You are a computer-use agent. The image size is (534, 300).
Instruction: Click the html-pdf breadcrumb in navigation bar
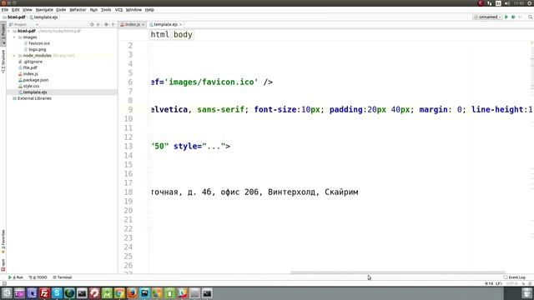17,17
